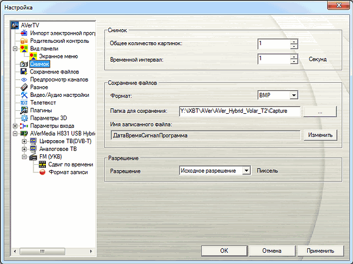Click the Разное remote icon
Screen dimensions: 353x264
24,87
